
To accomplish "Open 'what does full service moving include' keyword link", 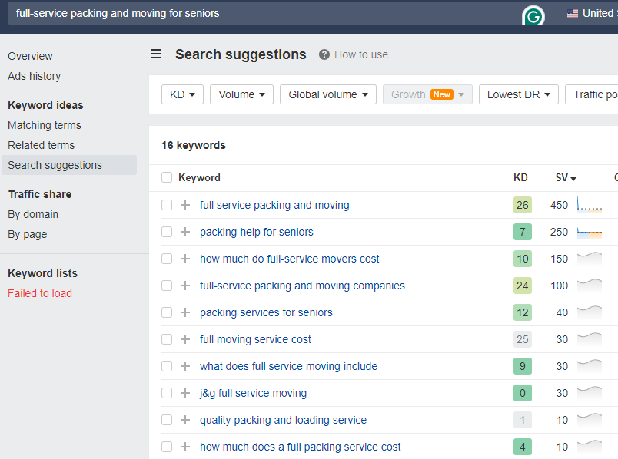I will pos(288,366).
